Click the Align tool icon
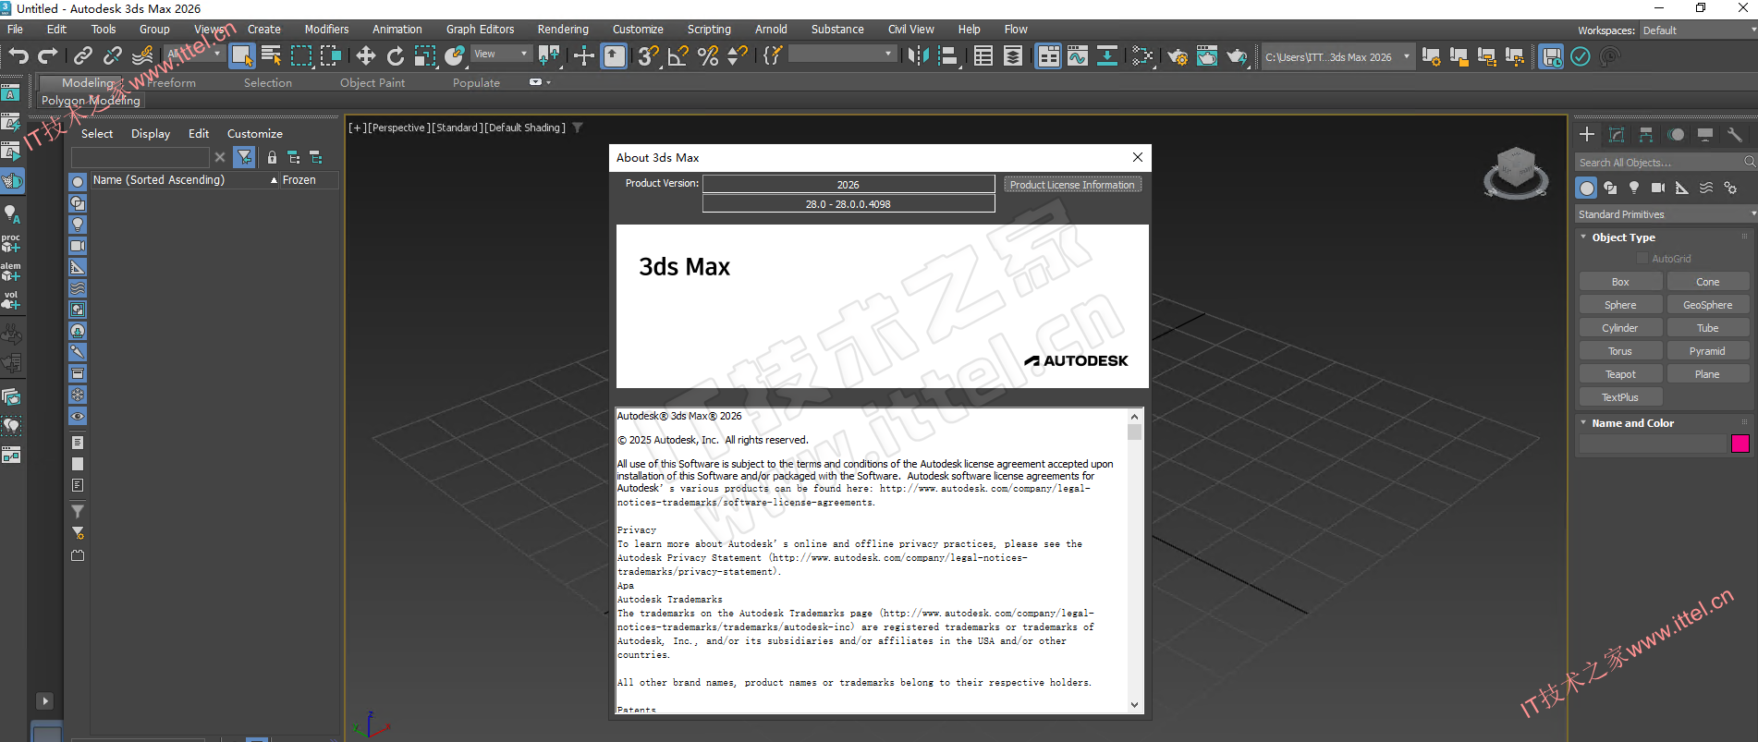The width and height of the screenshot is (1758, 742). point(947,56)
